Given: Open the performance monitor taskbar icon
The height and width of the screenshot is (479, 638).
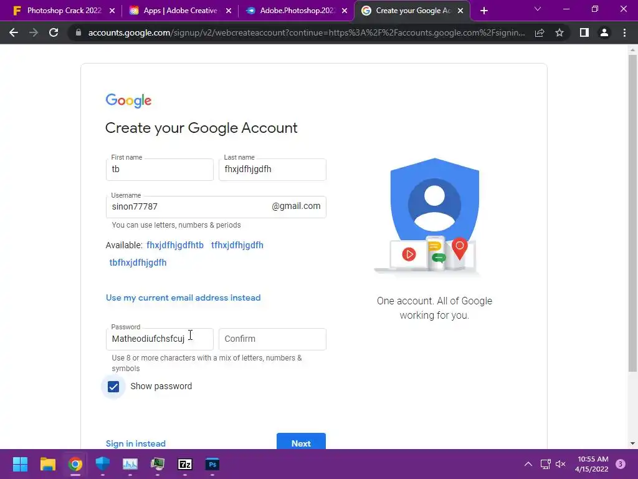Looking at the screenshot, I should click(130, 464).
